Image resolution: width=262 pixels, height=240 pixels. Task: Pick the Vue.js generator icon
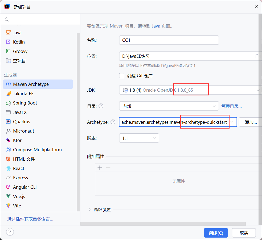pyautogui.click(x=8, y=196)
